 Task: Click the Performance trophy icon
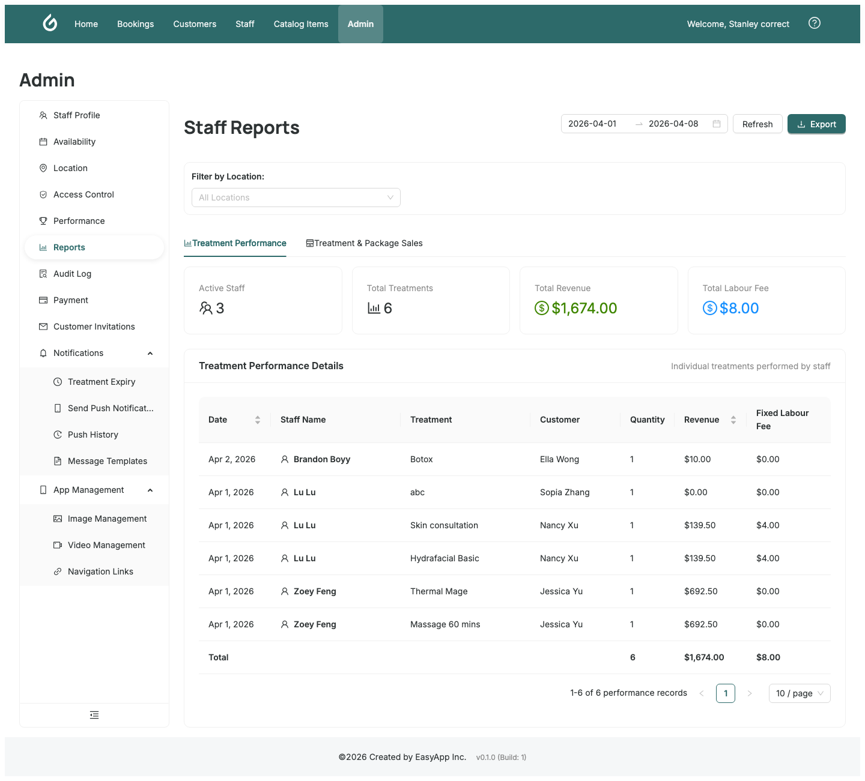[x=43, y=221]
